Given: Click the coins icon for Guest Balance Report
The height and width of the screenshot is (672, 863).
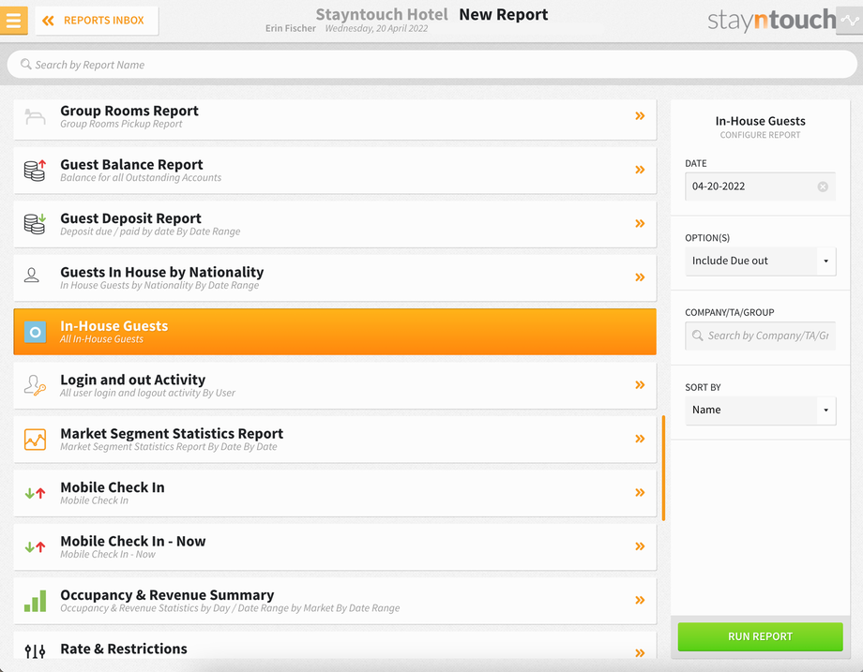Looking at the screenshot, I should coord(35,171).
